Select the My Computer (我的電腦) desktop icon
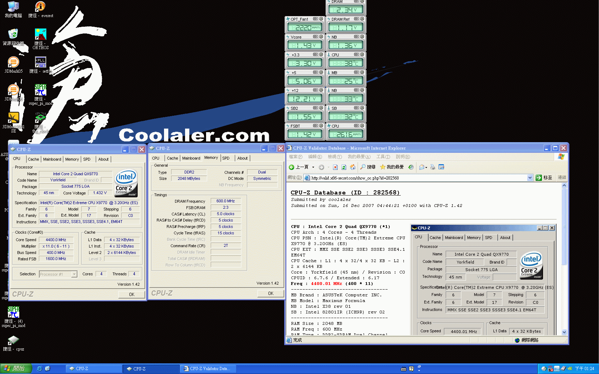599x374 pixels. pyautogui.click(x=13, y=10)
